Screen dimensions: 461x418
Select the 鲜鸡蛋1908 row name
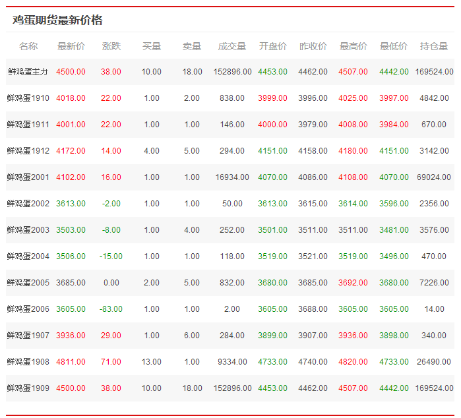point(28,361)
